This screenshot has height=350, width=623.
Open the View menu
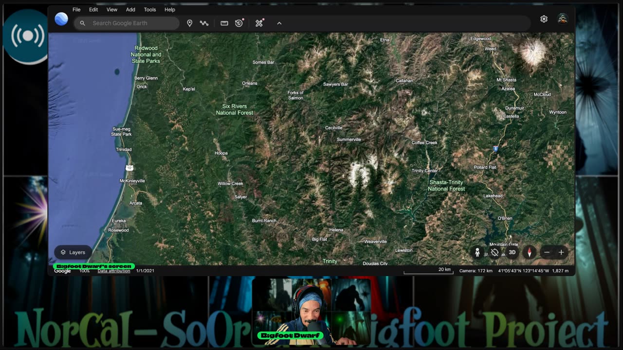tap(112, 9)
